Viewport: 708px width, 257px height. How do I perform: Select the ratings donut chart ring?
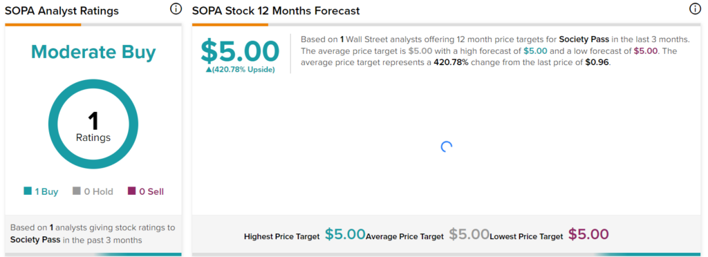93,125
